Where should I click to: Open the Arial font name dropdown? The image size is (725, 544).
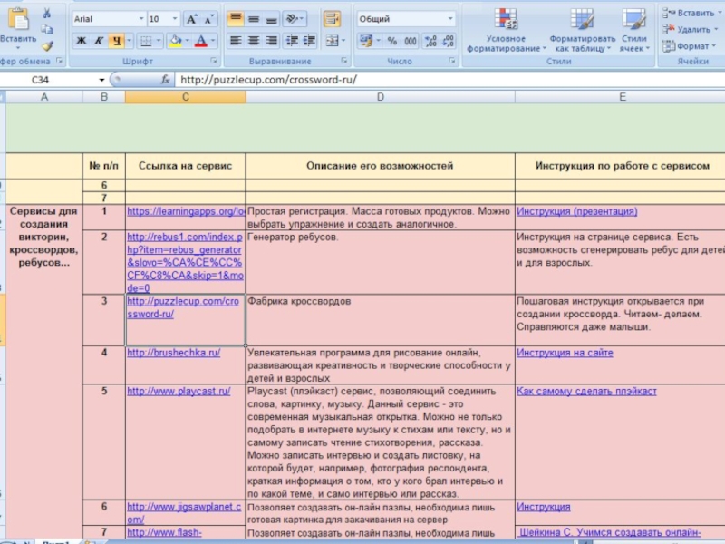click(140, 19)
